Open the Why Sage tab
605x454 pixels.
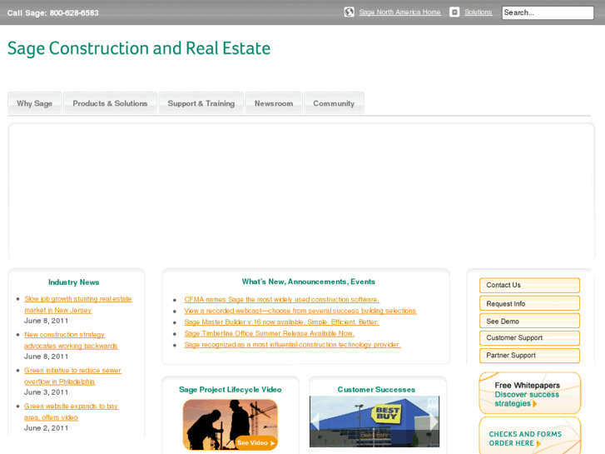[x=35, y=103]
